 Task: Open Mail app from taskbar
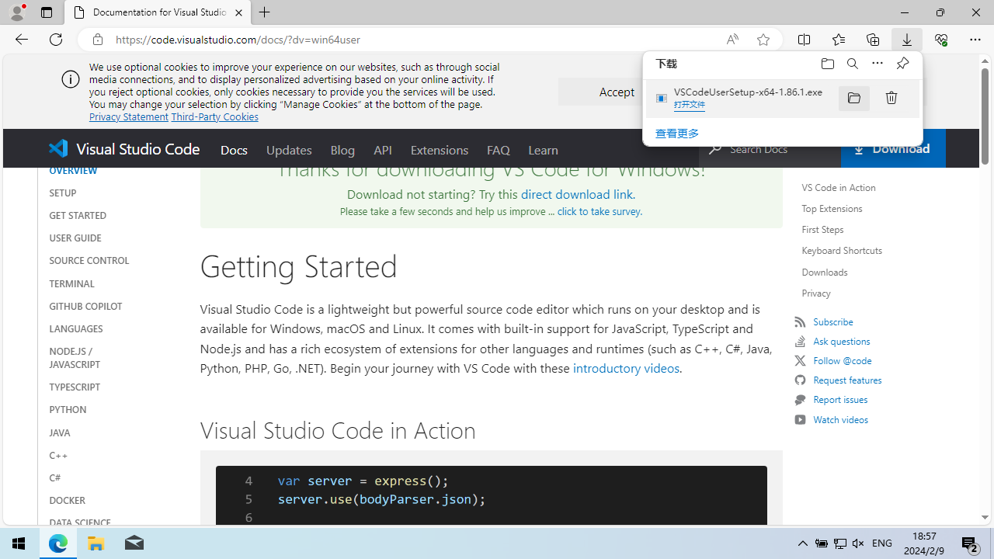tap(134, 543)
